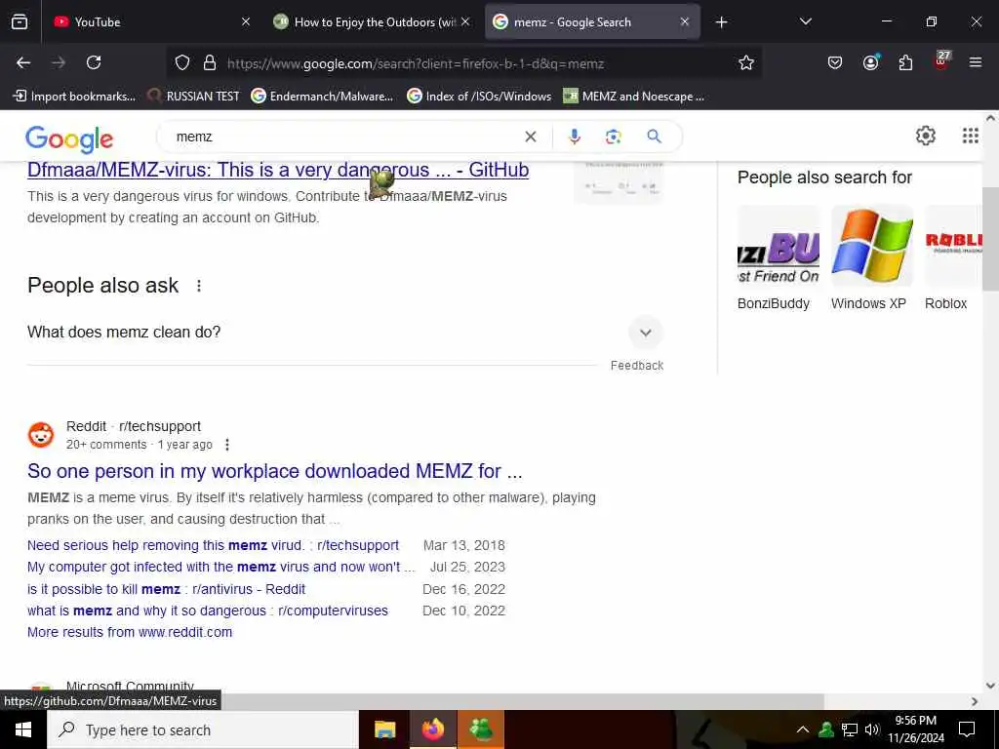Open the volume control tray icon
The height and width of the screenshot is (749, 999).
872,729
